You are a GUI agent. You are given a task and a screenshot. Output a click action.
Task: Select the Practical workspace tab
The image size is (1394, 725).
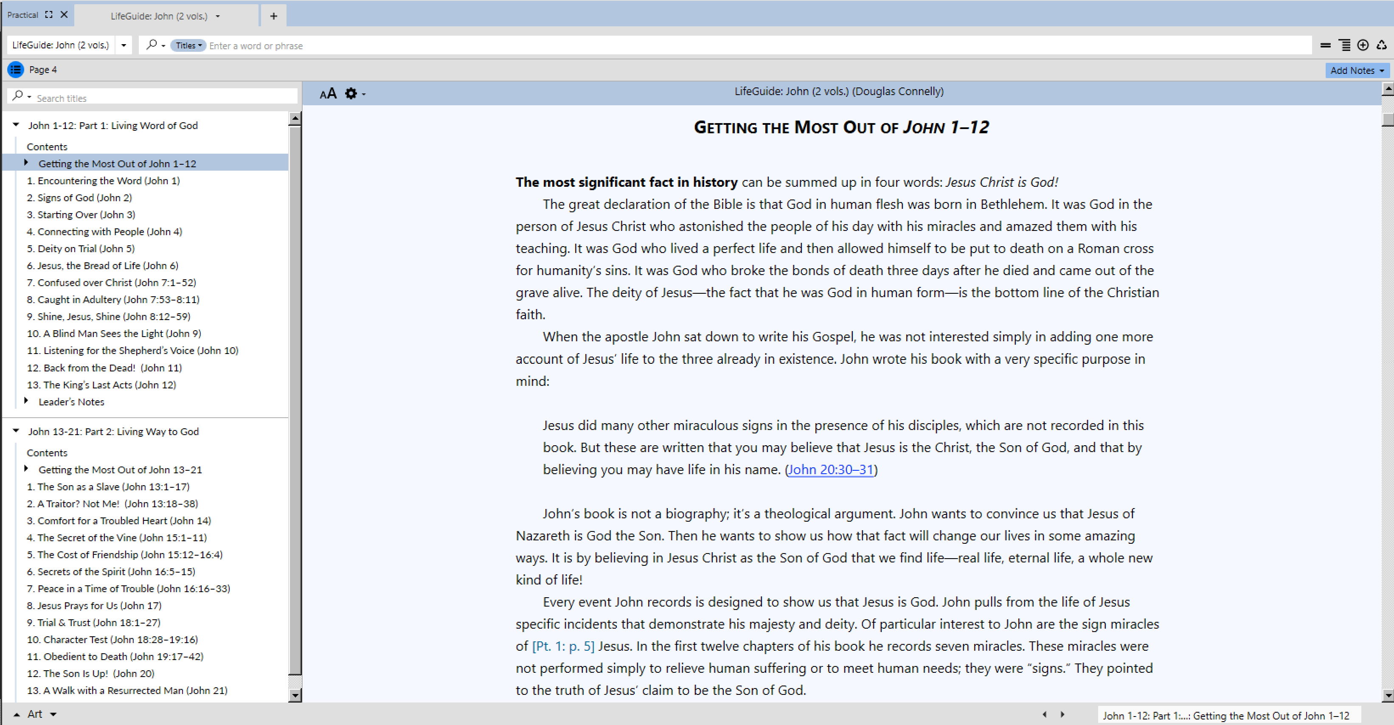23,14
